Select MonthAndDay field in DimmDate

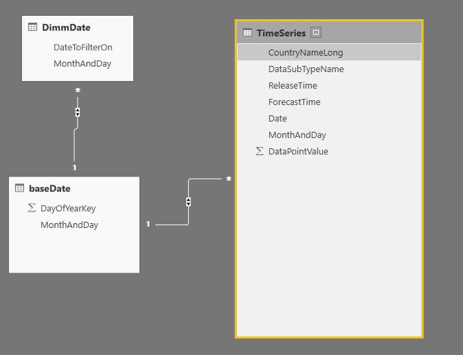82,63
